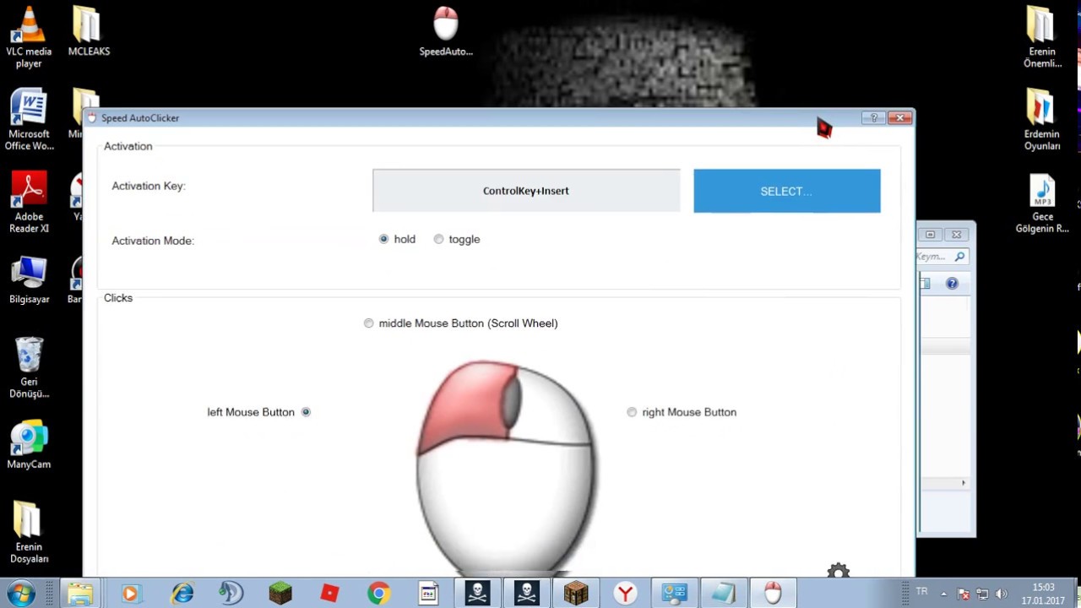Click the SELECT button for activation key
Screen dimensions: 1081x608
pyautogui.click(x=786, y=191)
